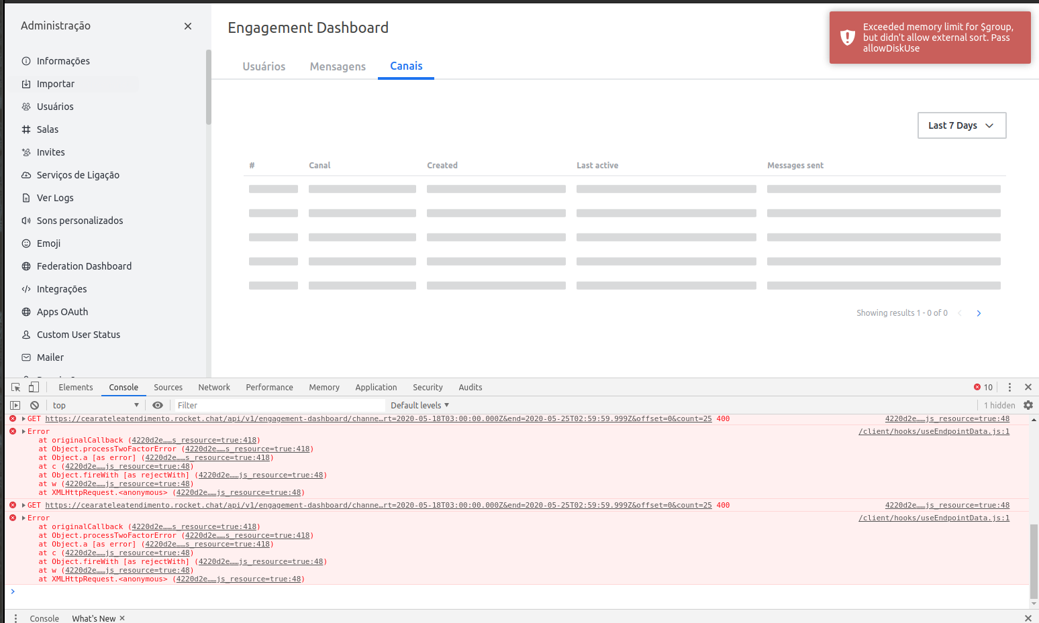Switch to the Mensagens tab
This screenshot has width=1039, height=623.
[x=338, y=66]
